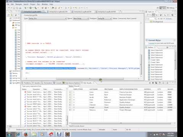Open the Navigate menu
The width and height of the screenshot is (183, 137).
(x=19, y=4)
